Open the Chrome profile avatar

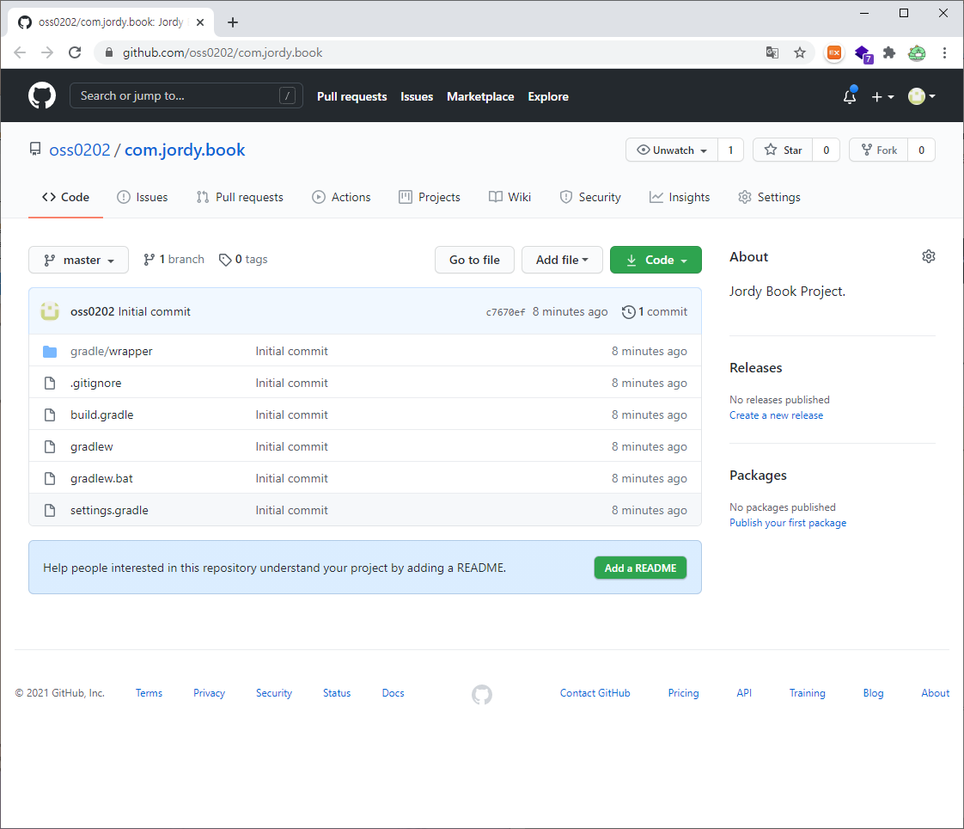[917, 53]
